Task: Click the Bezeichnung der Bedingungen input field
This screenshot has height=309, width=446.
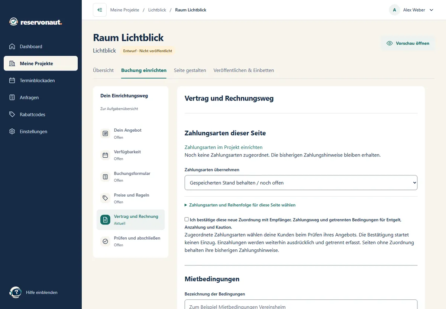Action: tap(301, 305)
